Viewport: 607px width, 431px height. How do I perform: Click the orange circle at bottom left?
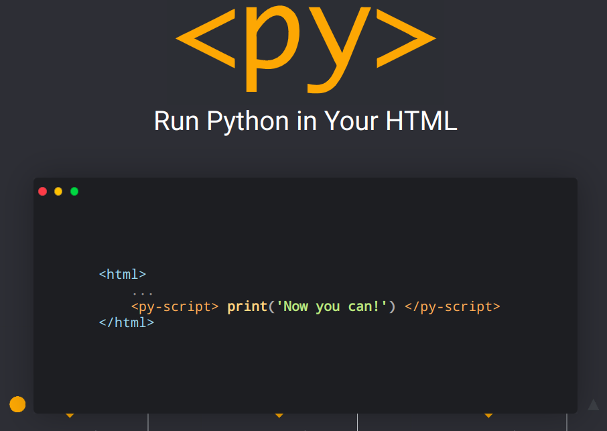point(17,404)
